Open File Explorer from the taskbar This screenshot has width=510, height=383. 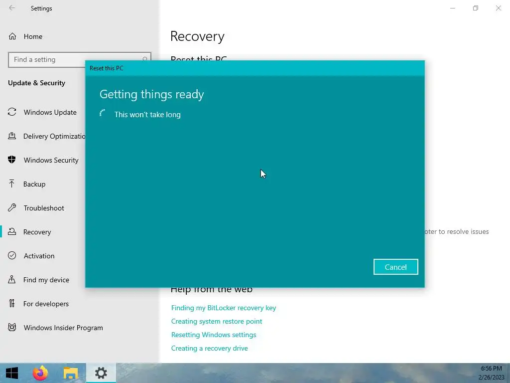pos(71,373)
